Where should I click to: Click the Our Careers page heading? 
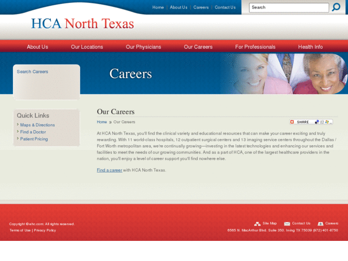coord(116,112)
